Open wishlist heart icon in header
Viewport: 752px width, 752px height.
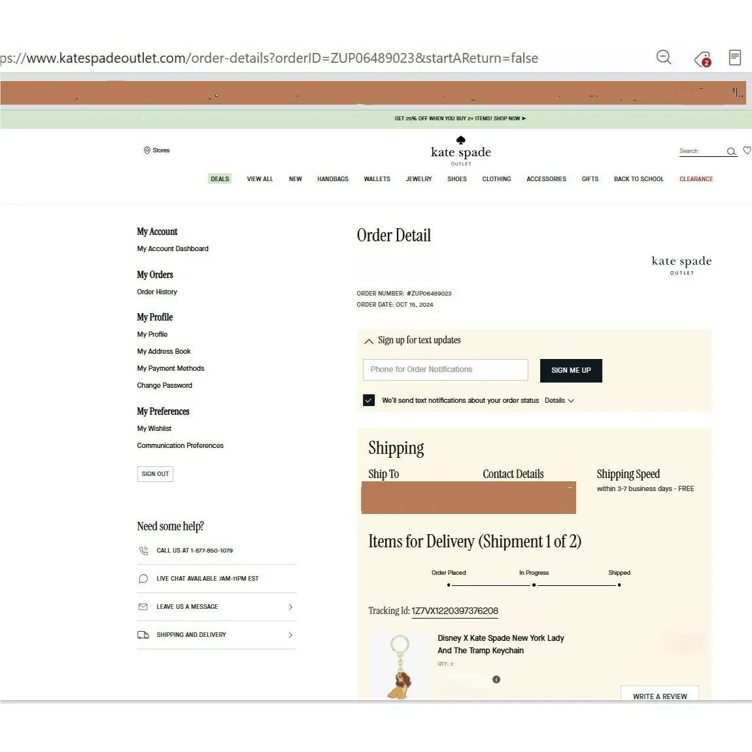[x=747, y=150]
